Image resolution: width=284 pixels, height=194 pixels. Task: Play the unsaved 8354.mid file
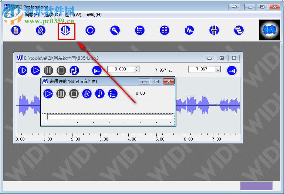point(48,94)
